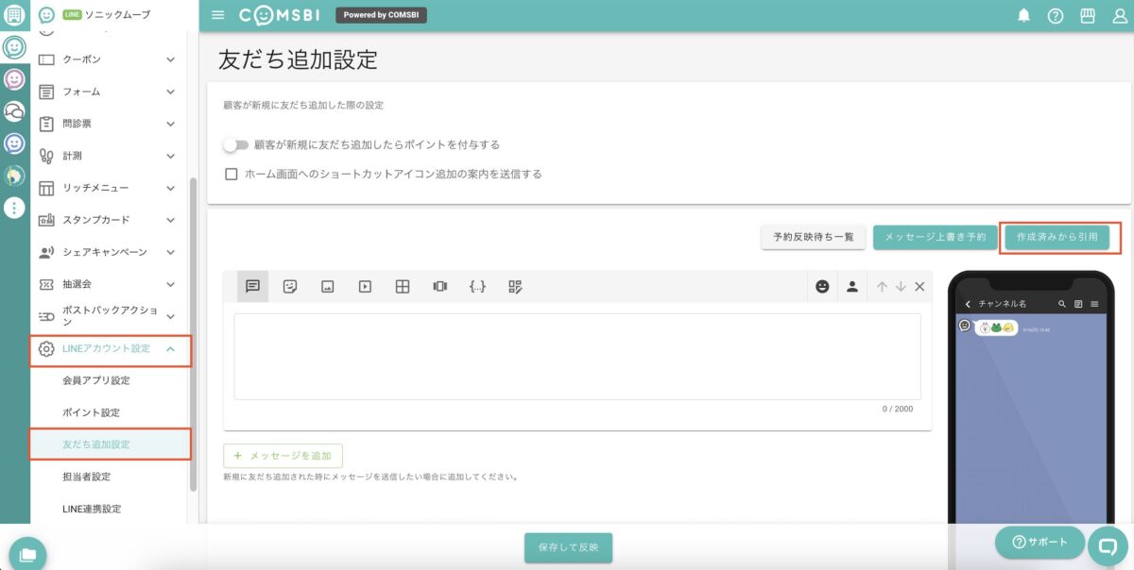Select the carousel message type icon
Screen dimensions: 1134x570
pos(439,287)
